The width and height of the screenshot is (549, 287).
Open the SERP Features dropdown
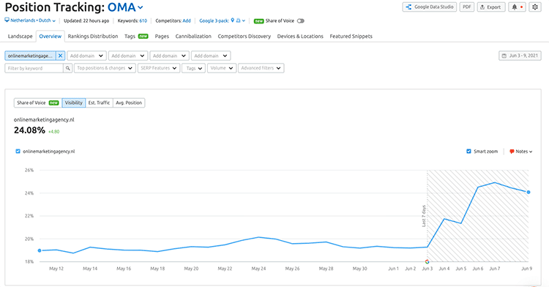pos(159,68)
